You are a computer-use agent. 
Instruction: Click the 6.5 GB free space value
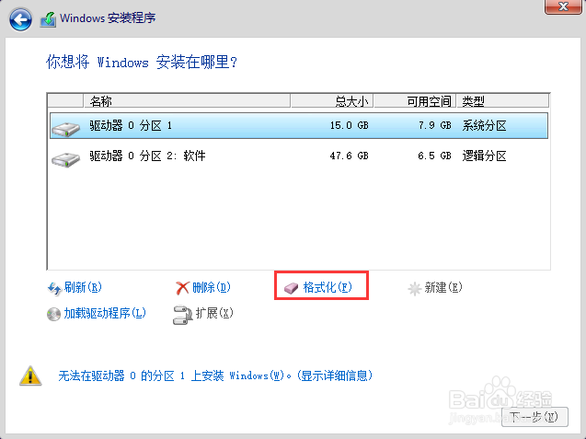click(434, 156)
